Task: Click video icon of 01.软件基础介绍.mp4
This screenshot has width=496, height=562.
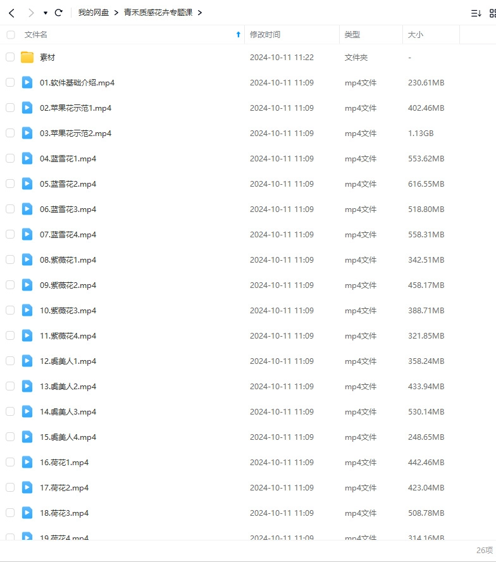Action: tap(27, 82)
